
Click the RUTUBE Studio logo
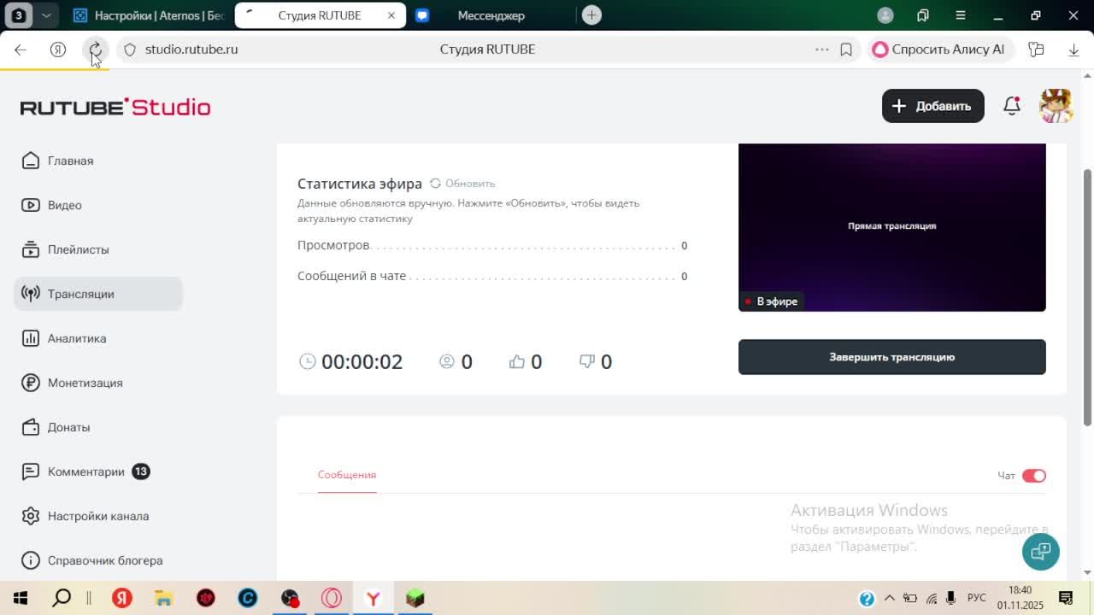(115, 107)
